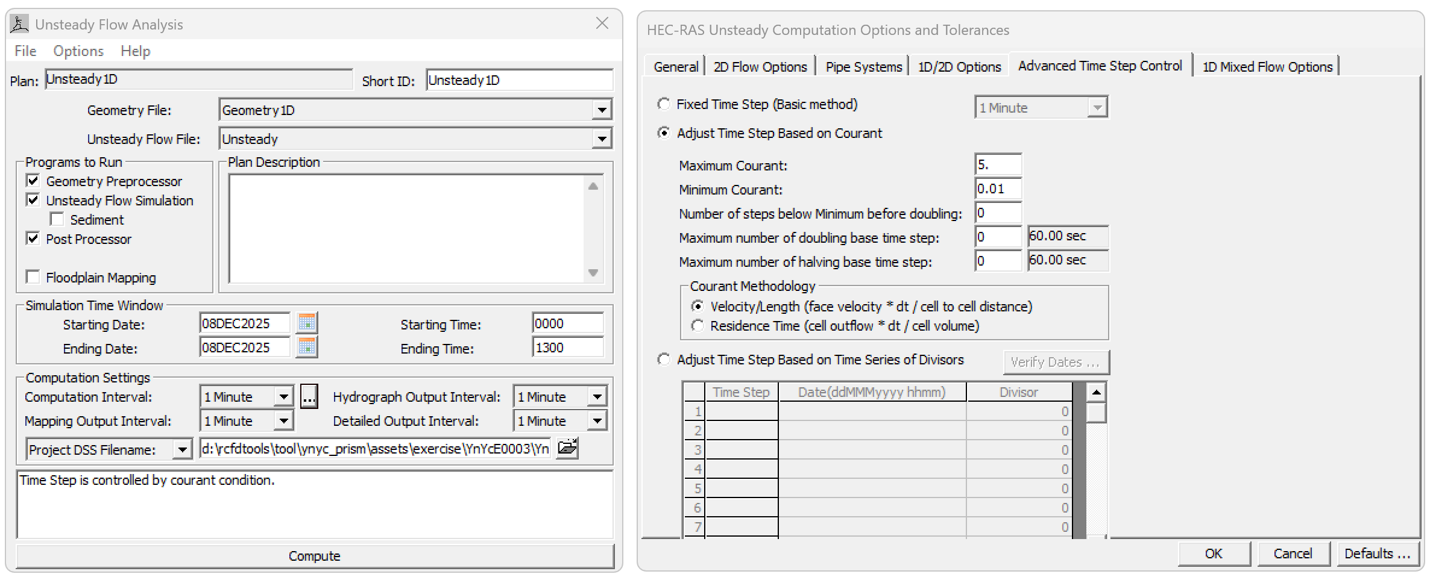Close the Unsteady Flow Analysis window
1430x577 pixels.
tap(602, 23)
